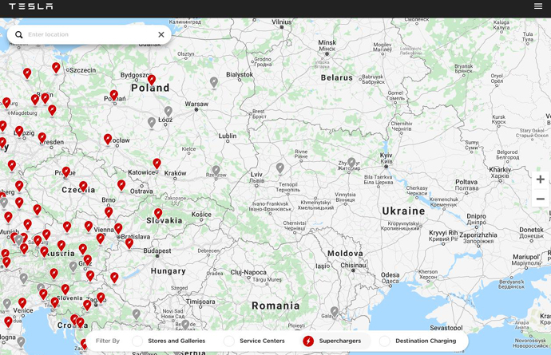This screenshot has height=355, width=551.
Task: Select the red Supercharger pin at Poznań
Action: (113, 95)
